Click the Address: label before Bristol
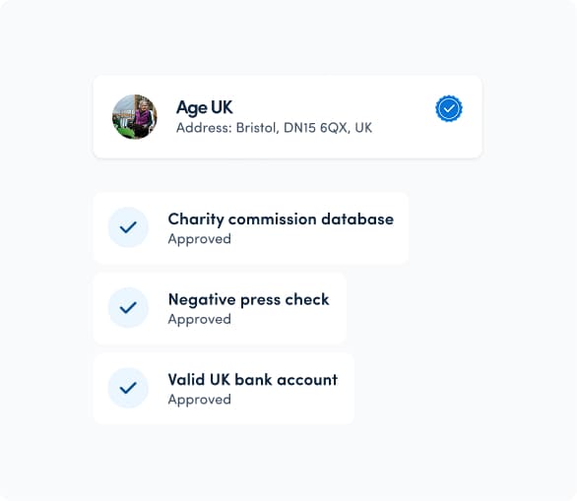The image size is (577, 501). click(204, 128)
